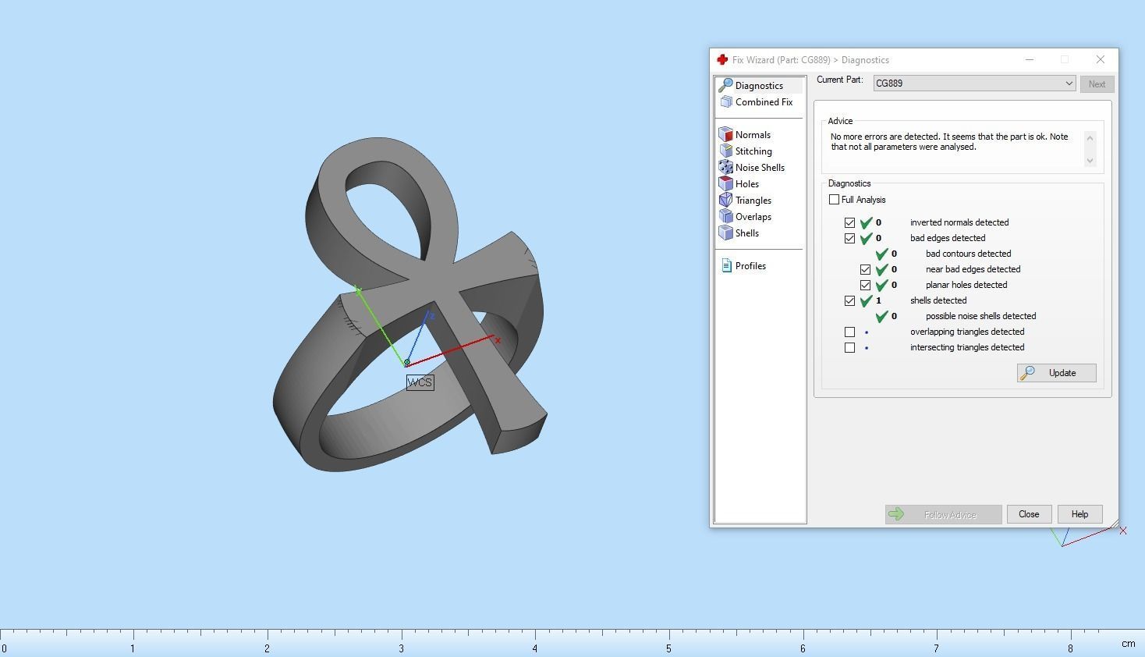The height and width of the screenshot is (657, 1145).
Task: Click the green checkmark beside bad contours detected
Action: [881, 254]
